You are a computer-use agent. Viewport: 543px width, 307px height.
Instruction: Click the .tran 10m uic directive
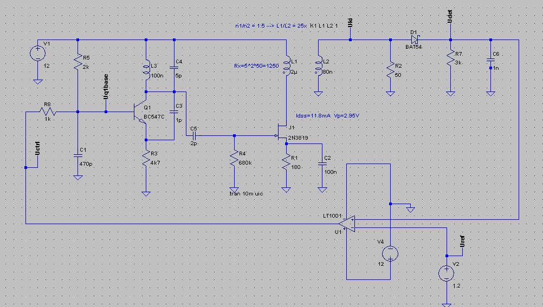coord(246,194)
